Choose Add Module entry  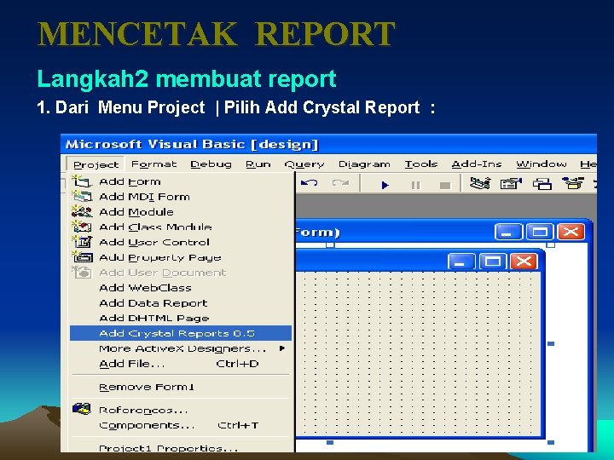point(181,212)
